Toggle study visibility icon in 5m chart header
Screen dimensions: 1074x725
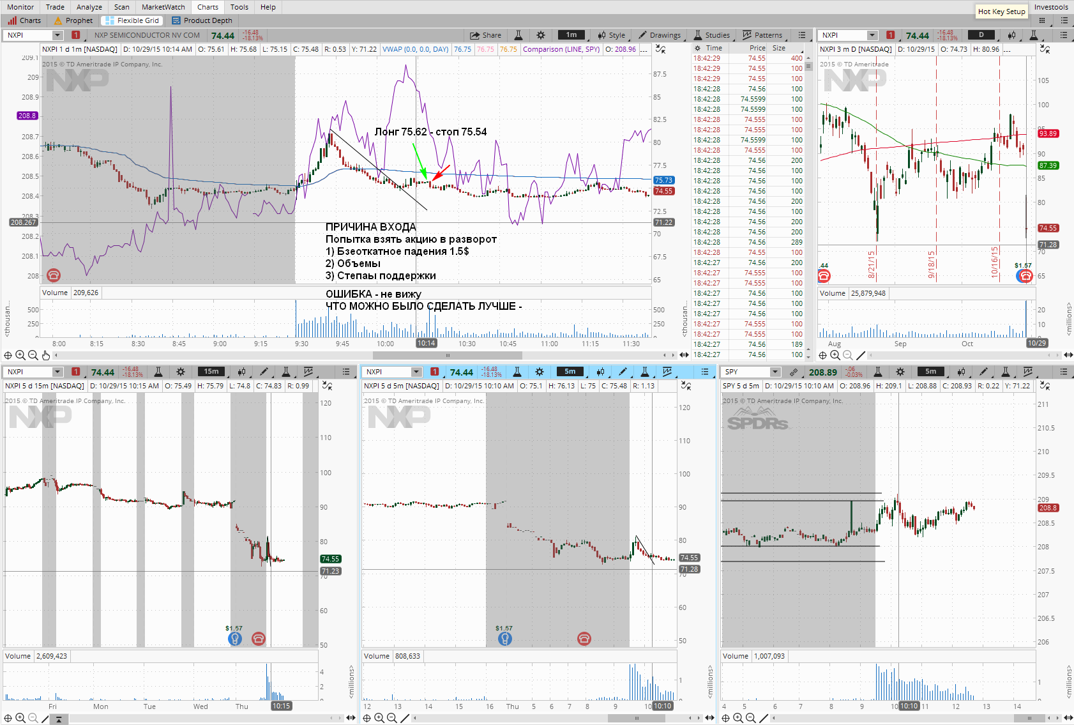tap(686, 386)
